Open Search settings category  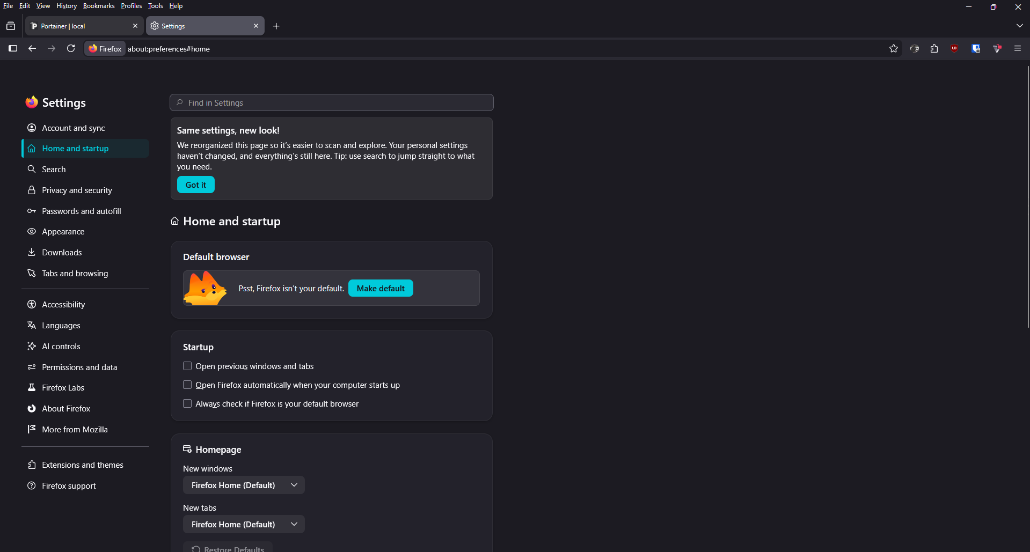tap(85, 169)
